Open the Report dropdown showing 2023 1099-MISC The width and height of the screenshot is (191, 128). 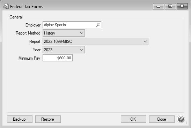click(x=95, y=42)
